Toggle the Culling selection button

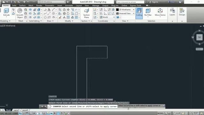tap(139, 13)
